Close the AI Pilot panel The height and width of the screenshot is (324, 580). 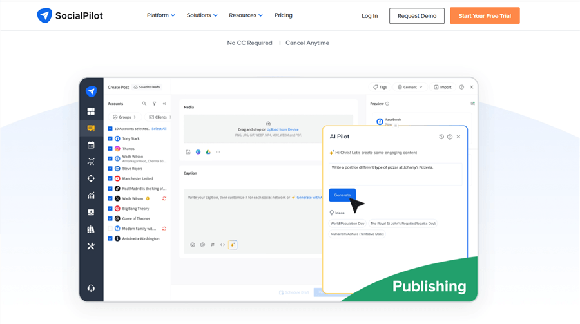(x=458, y=137)
